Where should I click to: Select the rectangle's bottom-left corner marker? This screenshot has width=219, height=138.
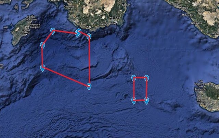tap(134, 101)
